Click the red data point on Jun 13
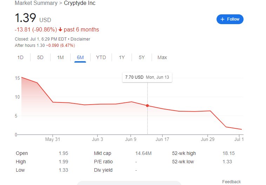 [x=147, y=106]
